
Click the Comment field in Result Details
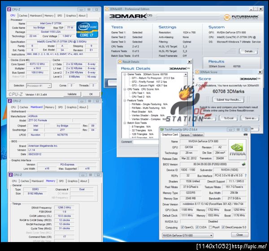(x=146, y=142)
